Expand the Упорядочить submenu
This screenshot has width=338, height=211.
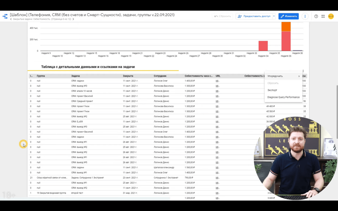click(x=283, y=76)
